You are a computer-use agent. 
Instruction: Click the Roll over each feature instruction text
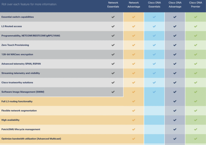pos(29,4)
